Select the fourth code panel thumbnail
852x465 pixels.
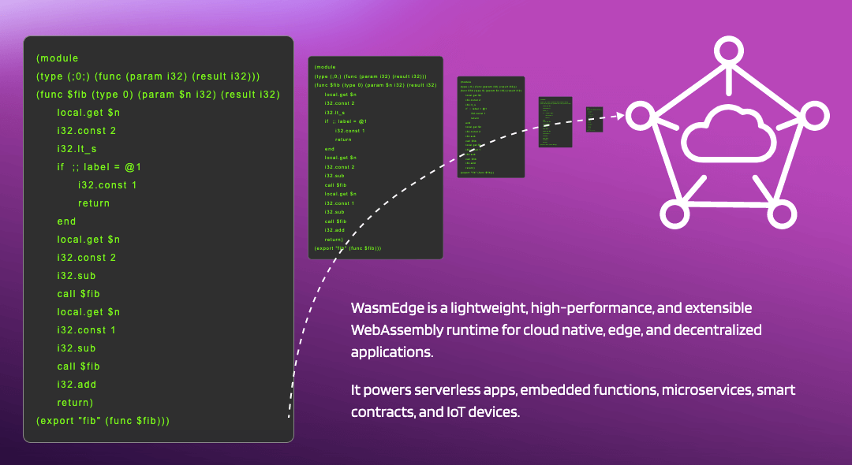555,122
